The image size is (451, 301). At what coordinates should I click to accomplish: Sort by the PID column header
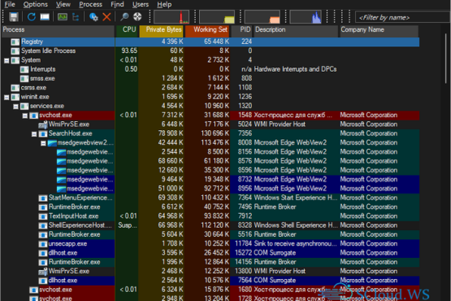(x=241, y=30)
